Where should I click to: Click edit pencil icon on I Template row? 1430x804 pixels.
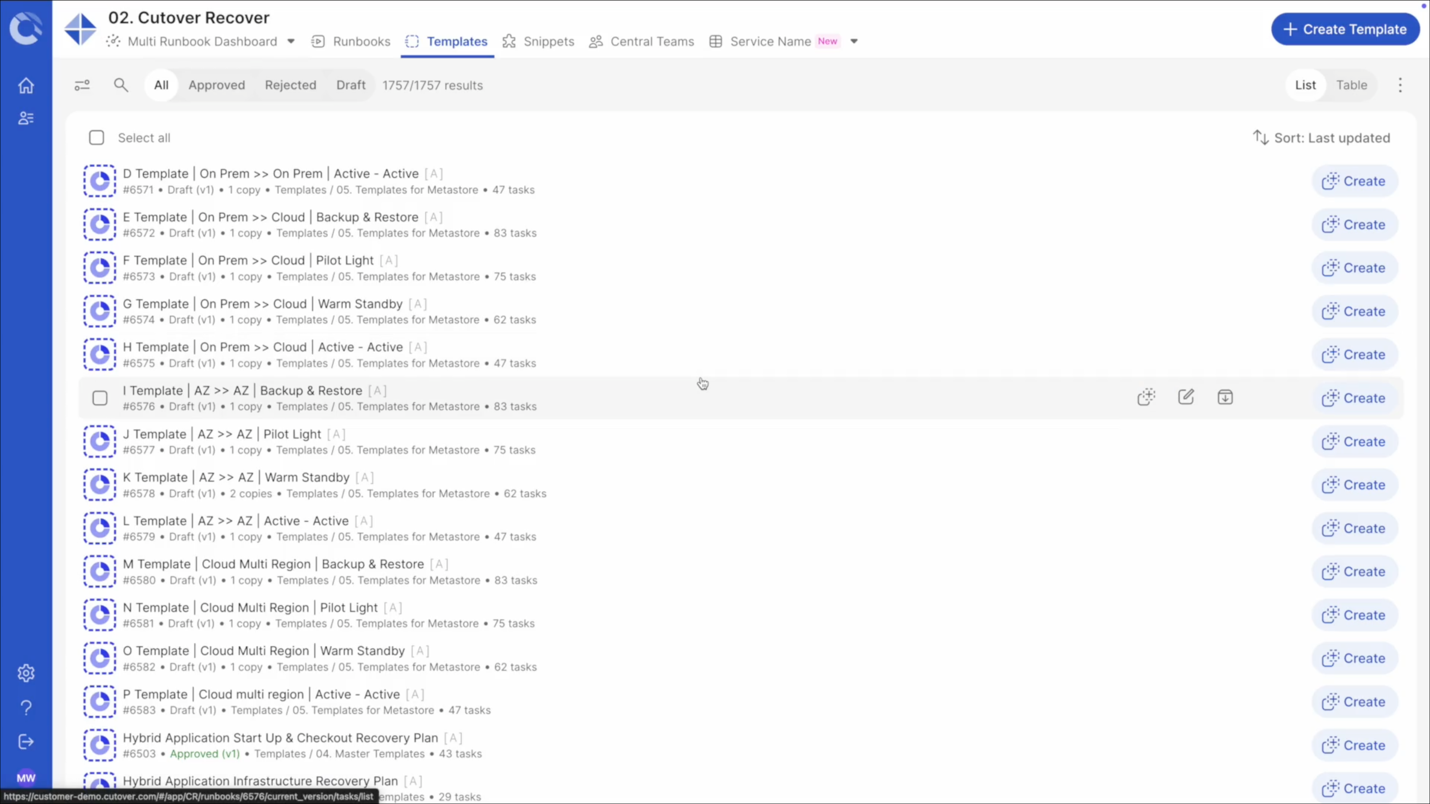1186,397
